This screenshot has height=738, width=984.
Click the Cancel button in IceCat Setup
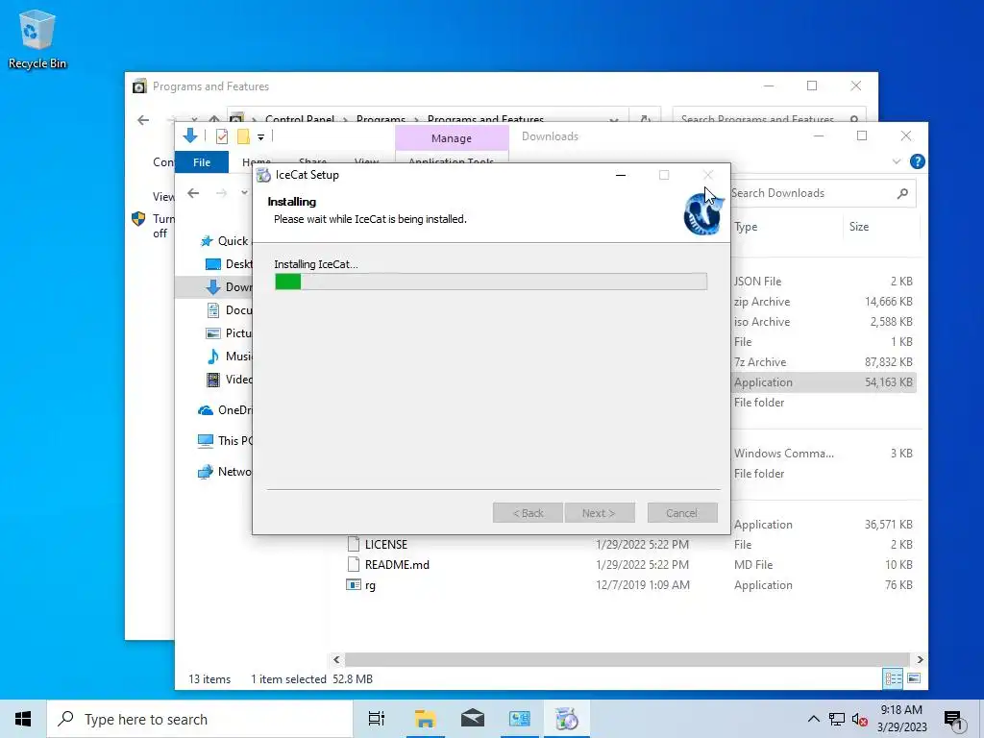pos(682,513)
